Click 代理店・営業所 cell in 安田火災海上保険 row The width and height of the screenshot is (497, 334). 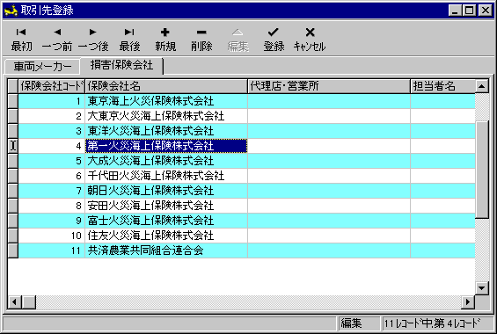[x=329, y=206]
